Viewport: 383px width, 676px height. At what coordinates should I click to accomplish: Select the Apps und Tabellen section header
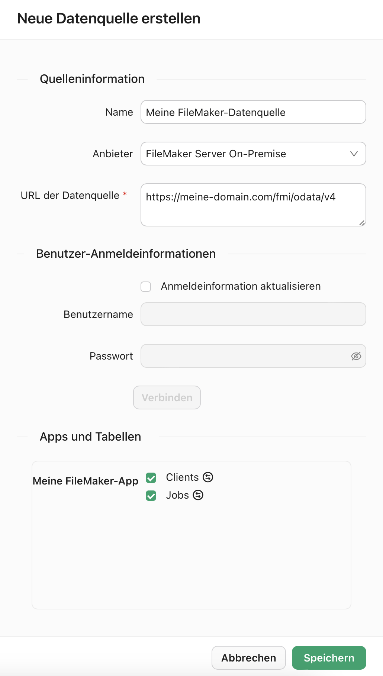[x=90, y=437]
